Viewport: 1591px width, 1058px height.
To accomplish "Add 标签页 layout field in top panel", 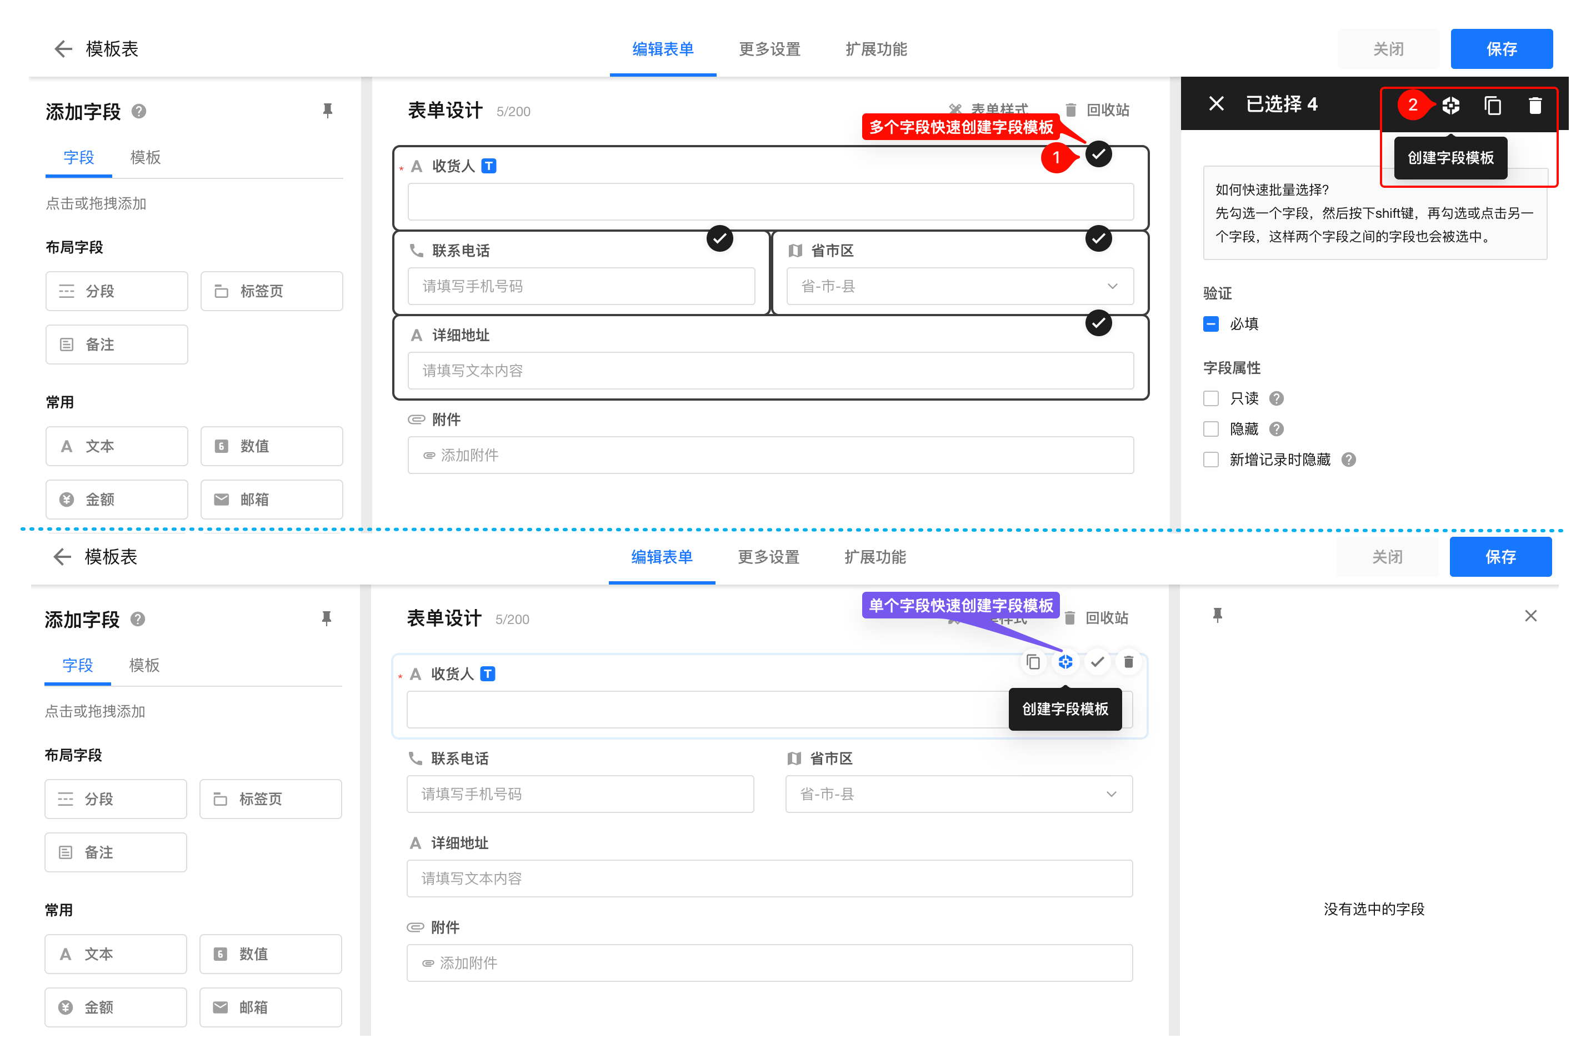I will (x=272, y=291).
